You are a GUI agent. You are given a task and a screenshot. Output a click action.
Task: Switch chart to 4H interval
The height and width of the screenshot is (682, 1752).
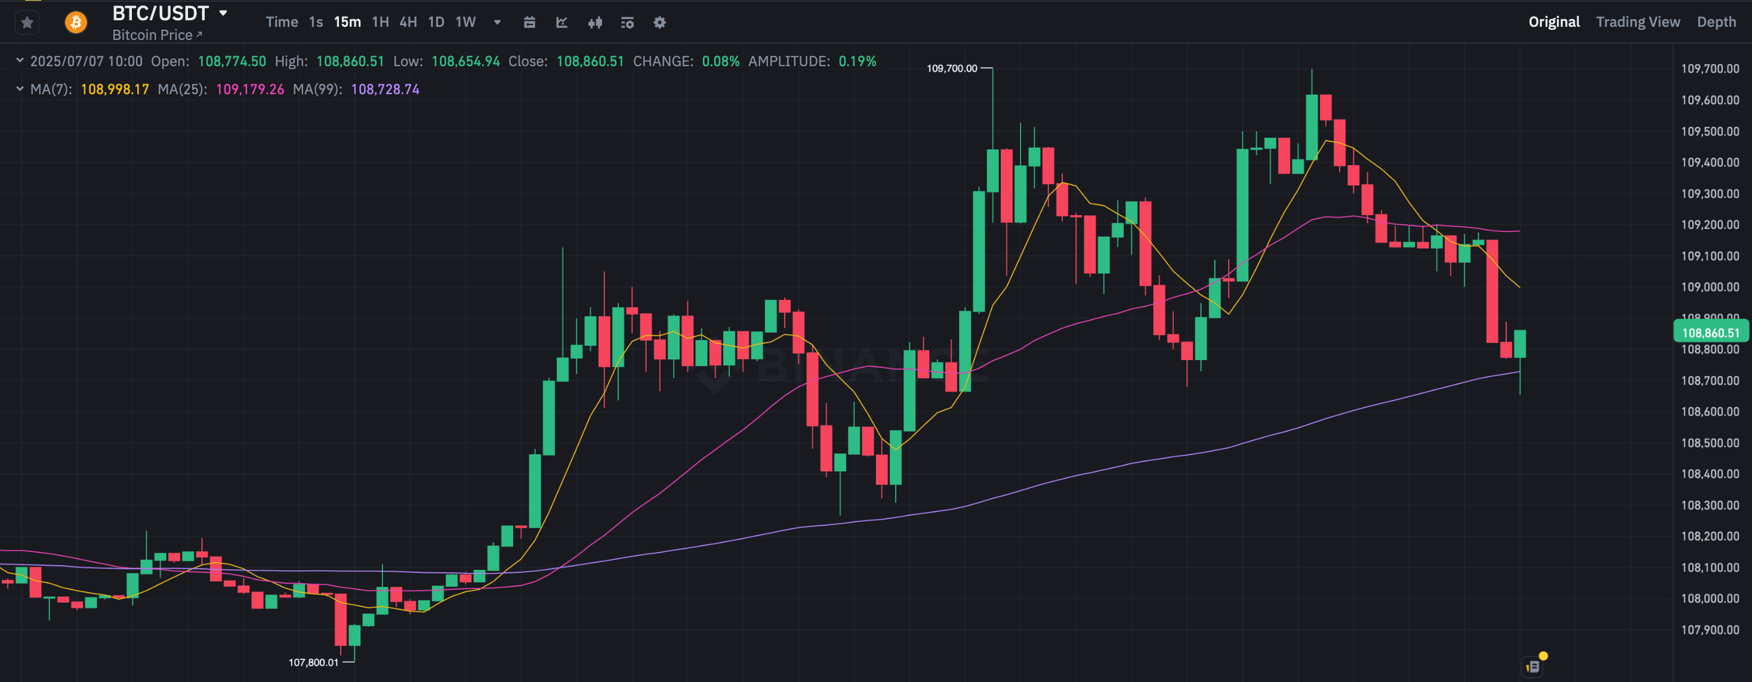[408, 23]
